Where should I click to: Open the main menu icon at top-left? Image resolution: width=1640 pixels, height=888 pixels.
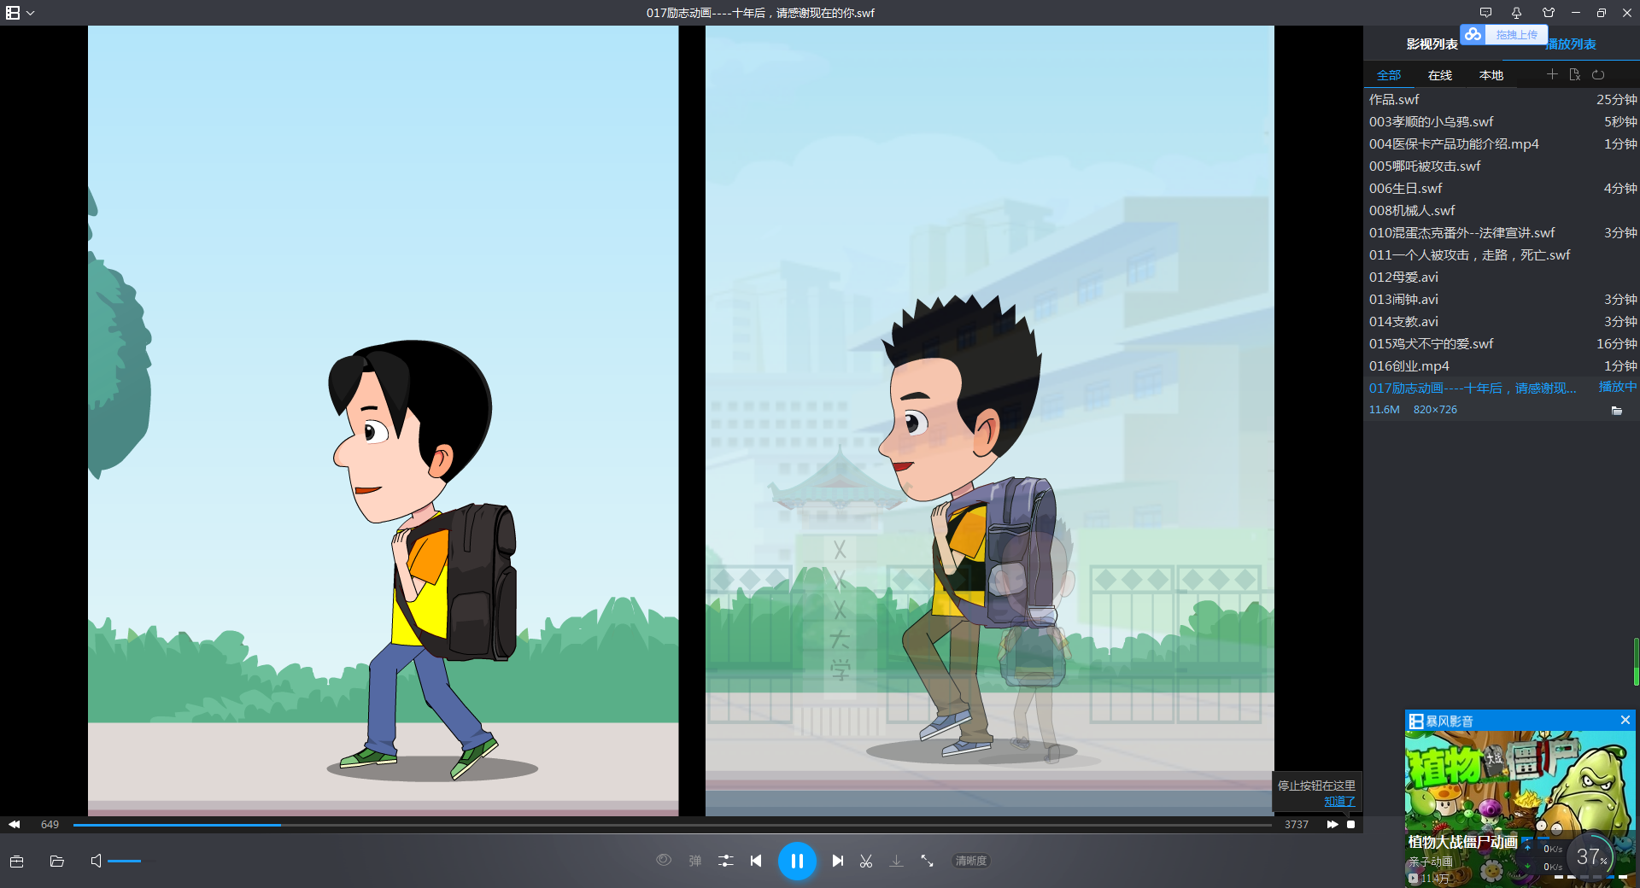[x=13, y=13]
